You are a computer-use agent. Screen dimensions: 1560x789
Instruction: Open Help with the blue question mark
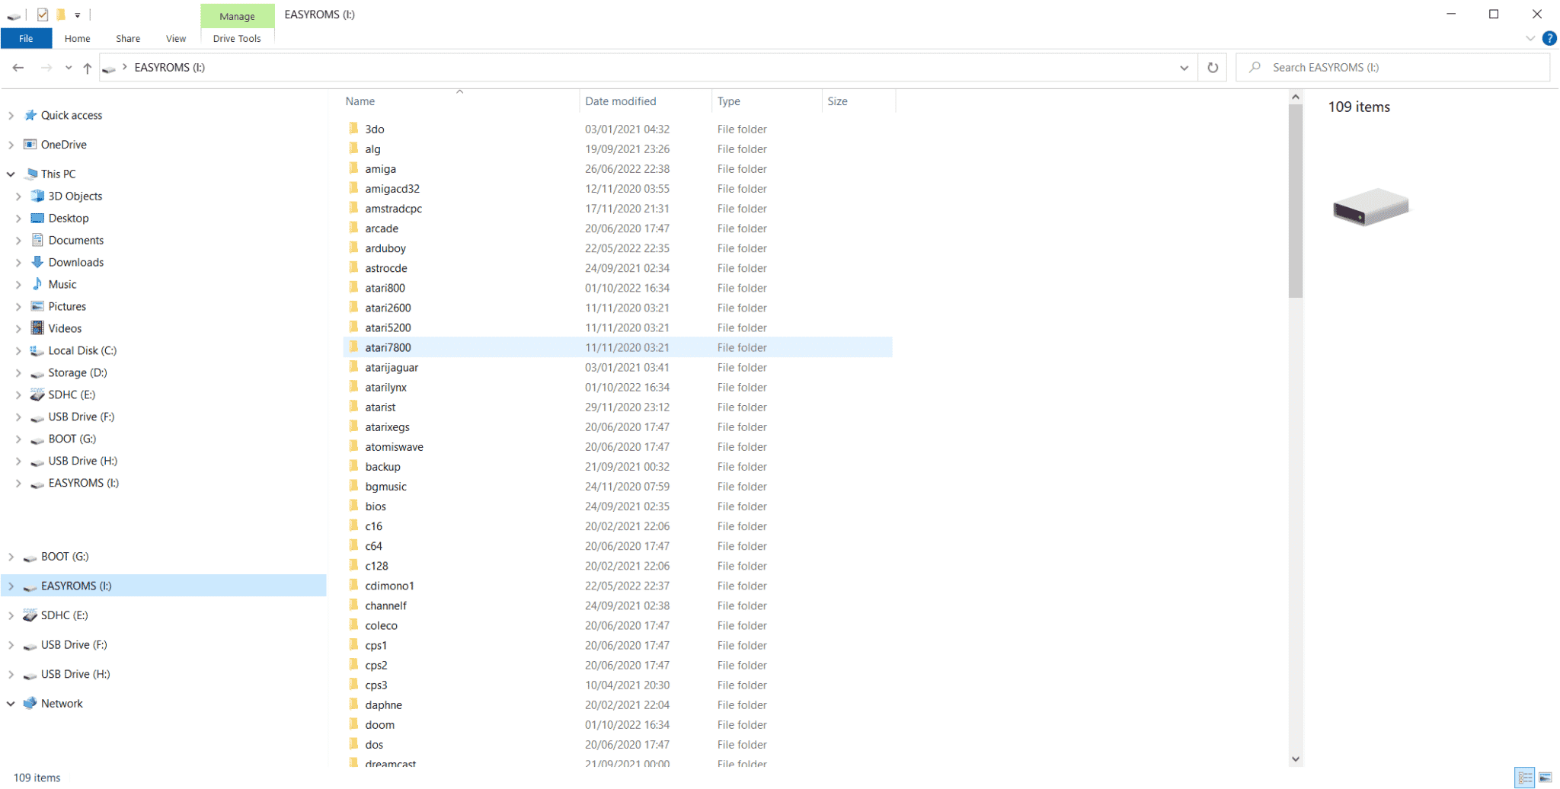coord(1549,38)
